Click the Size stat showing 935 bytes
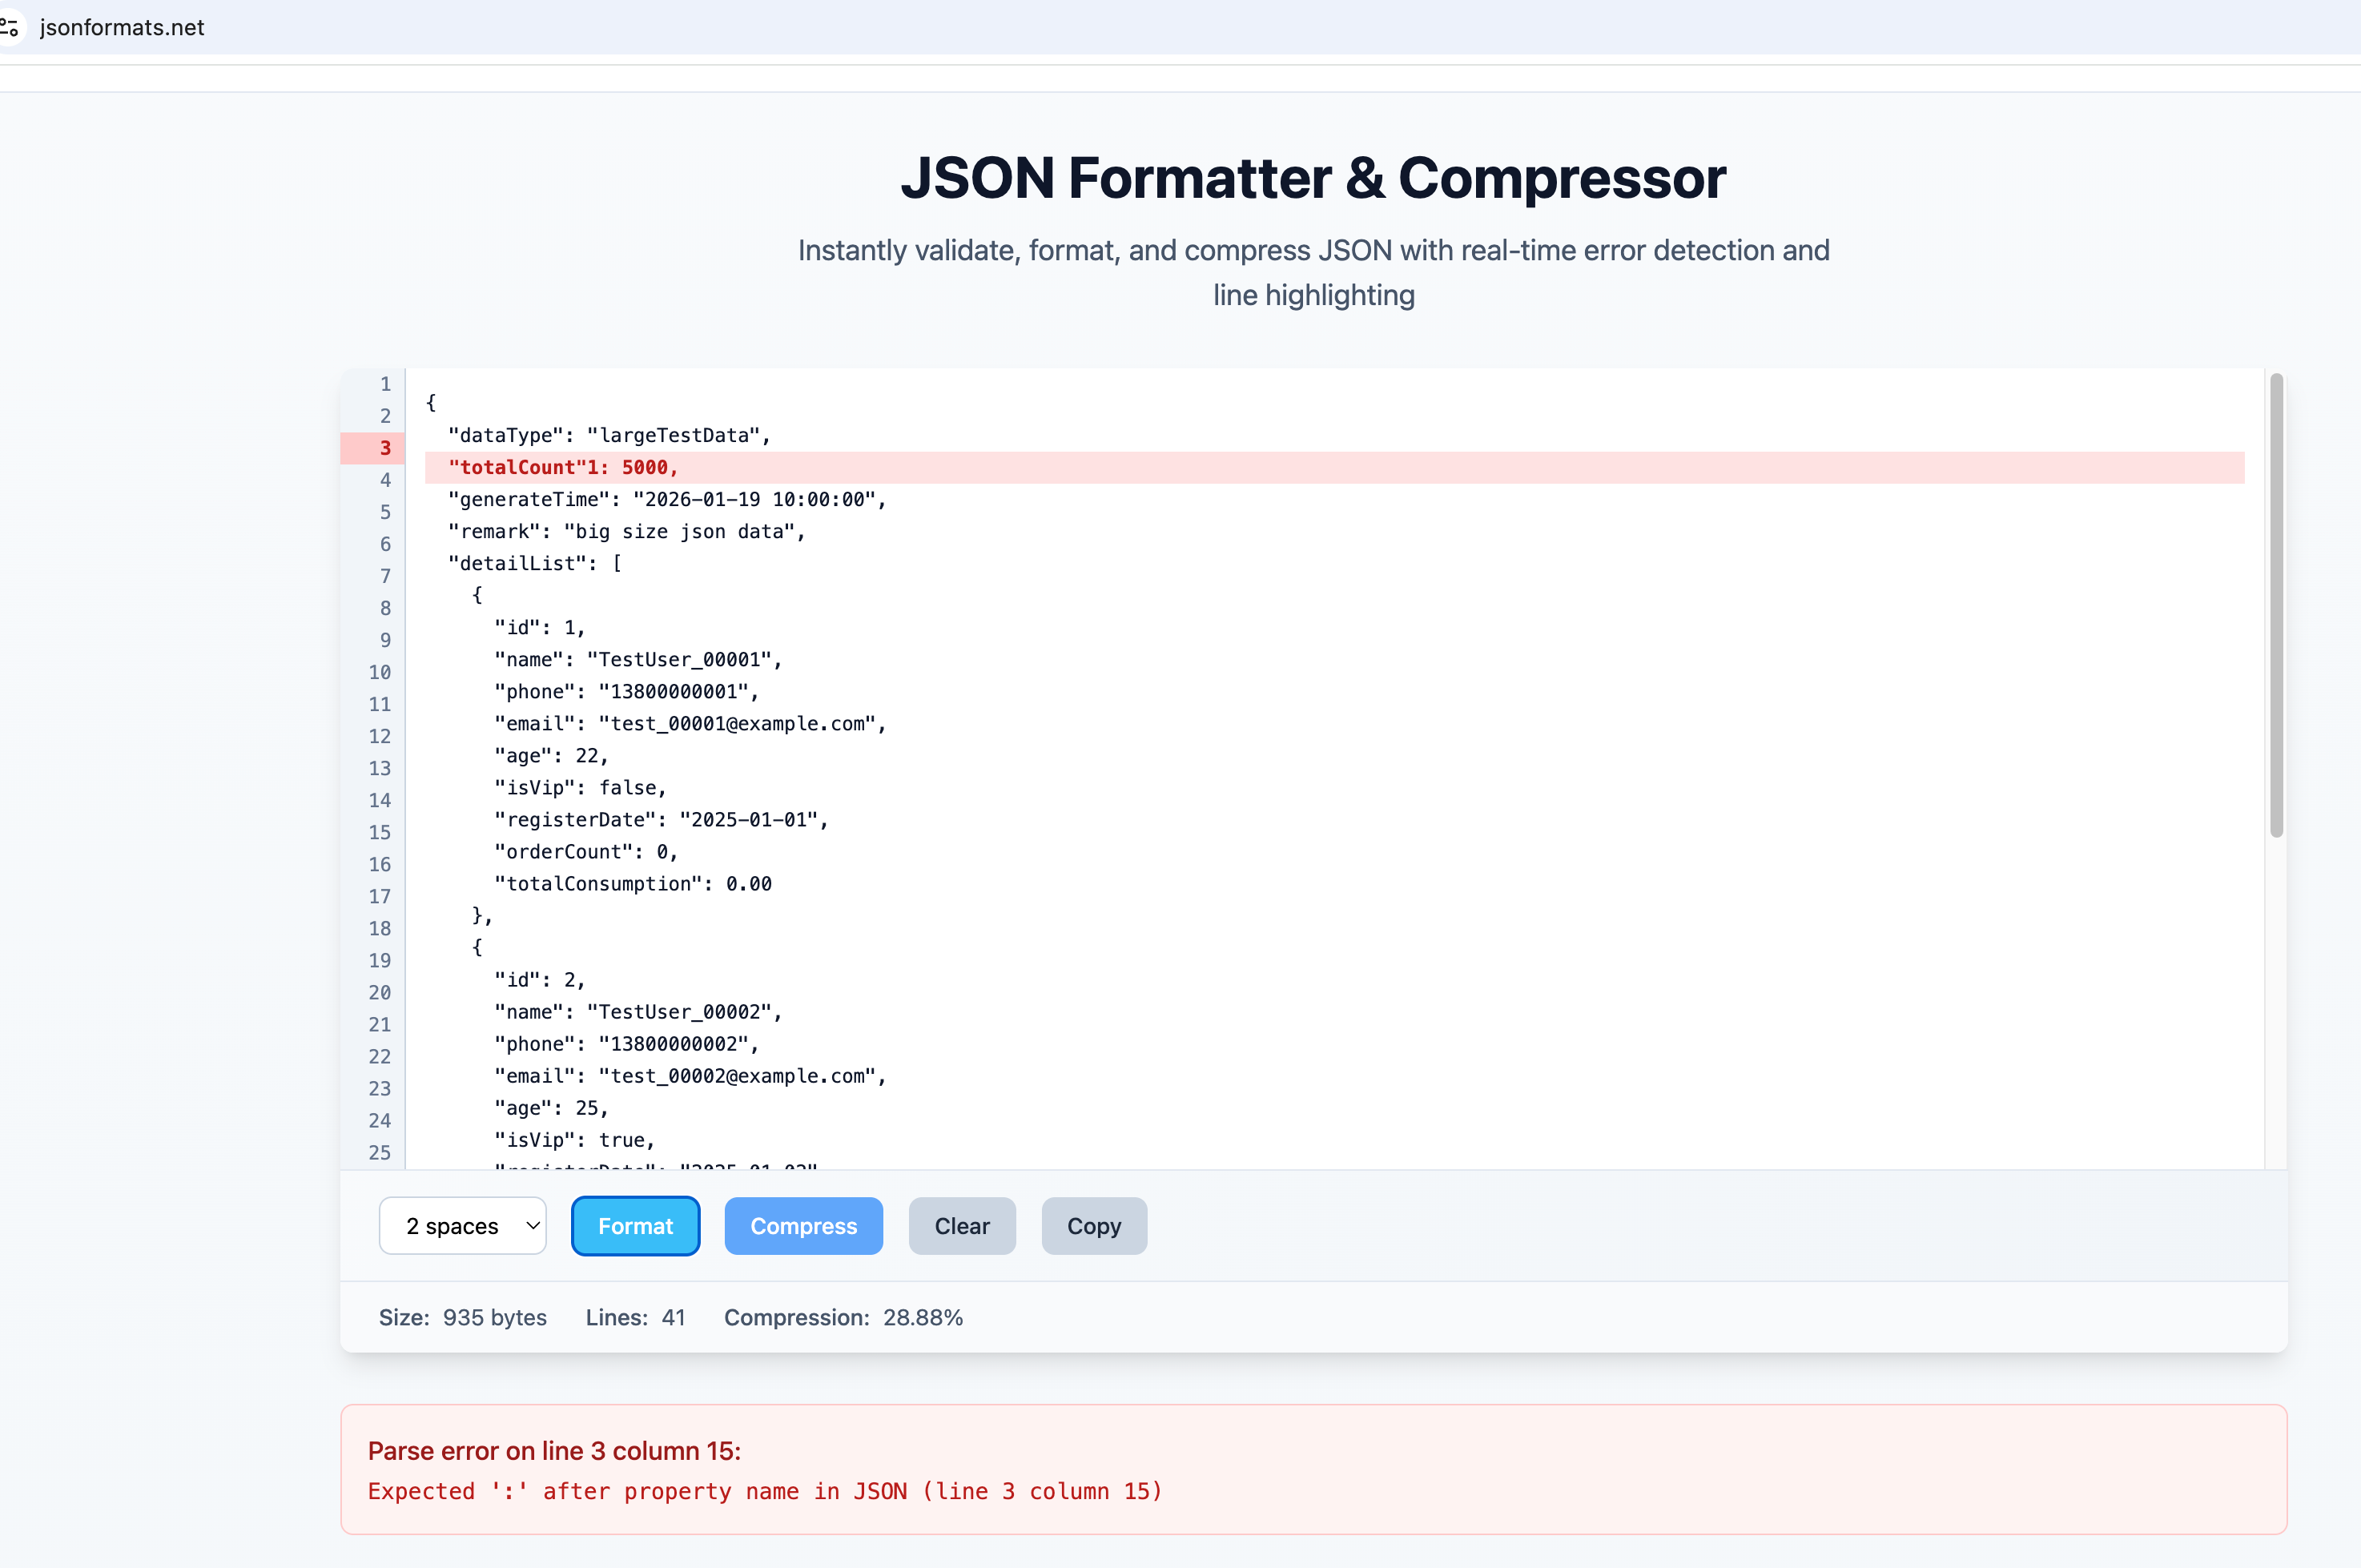 (x=463, y=1317)
